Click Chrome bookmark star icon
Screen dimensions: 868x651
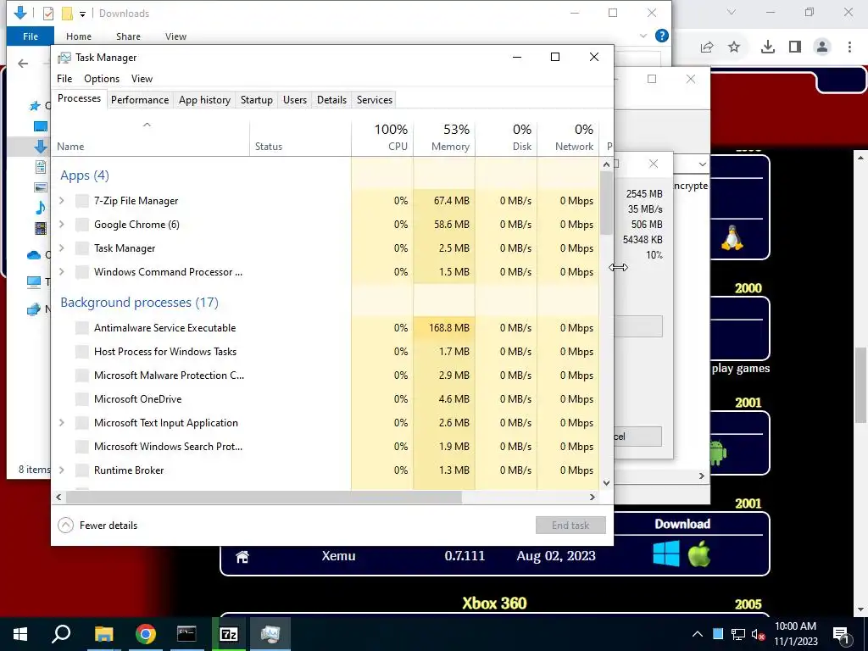point(734,47)
